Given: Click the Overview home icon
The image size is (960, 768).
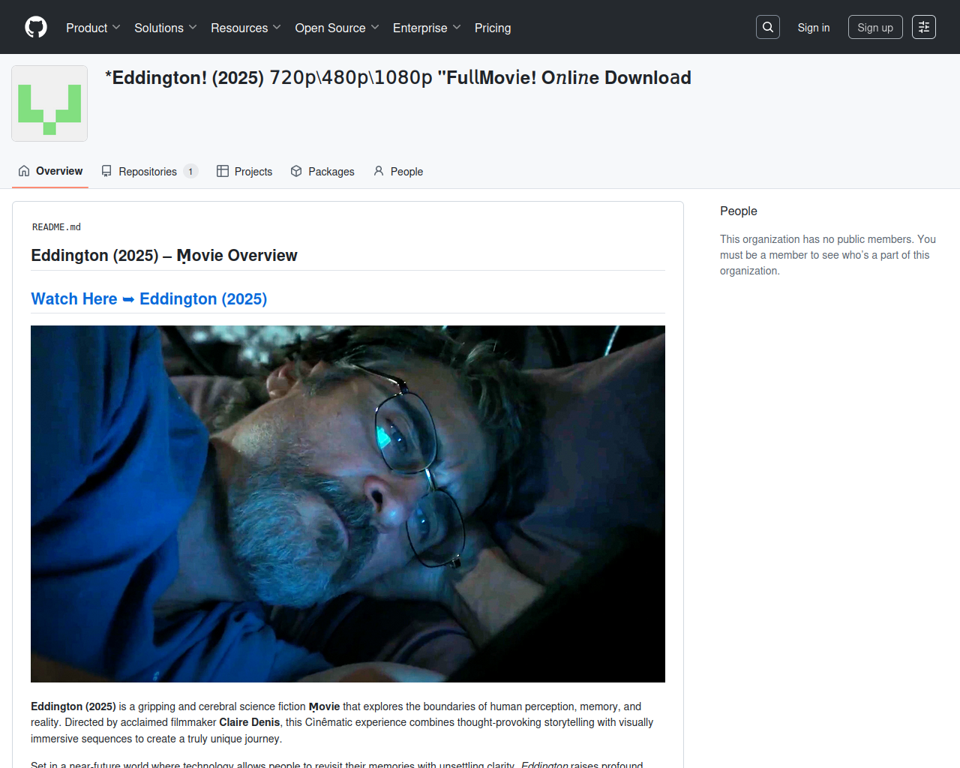Looking at the screenshot, I should (24, 171).
